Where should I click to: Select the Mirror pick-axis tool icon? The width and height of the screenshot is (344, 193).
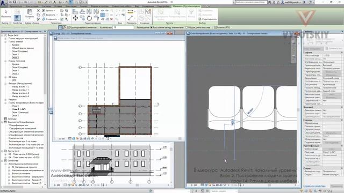(89, 11)
